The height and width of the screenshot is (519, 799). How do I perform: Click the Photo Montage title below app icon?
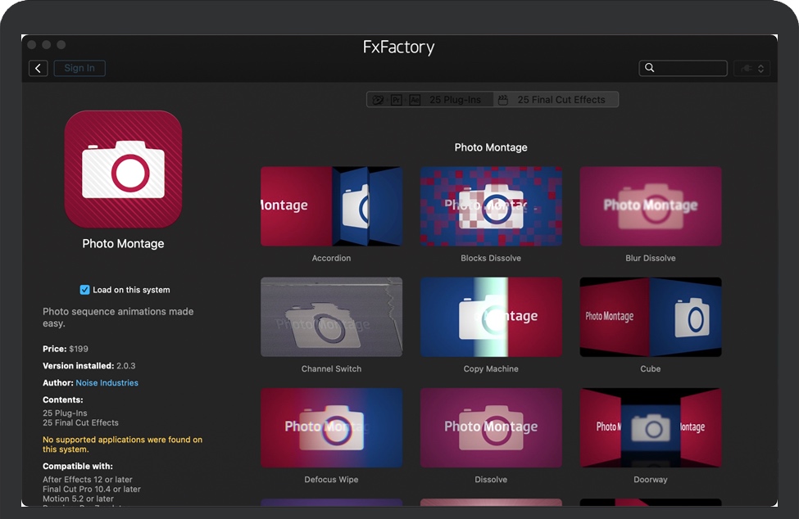(123, 244)
